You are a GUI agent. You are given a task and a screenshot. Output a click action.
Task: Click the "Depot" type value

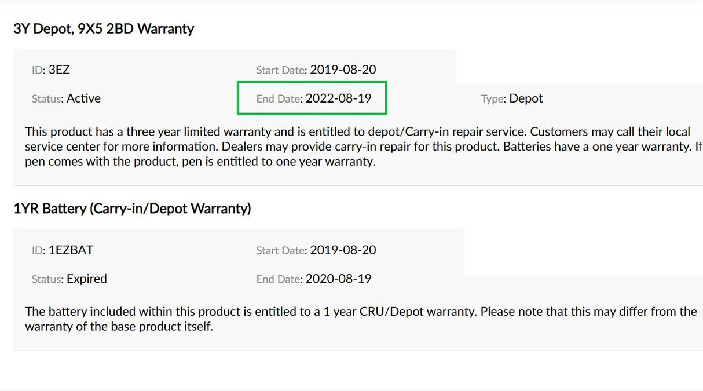(x=526, y=98)
